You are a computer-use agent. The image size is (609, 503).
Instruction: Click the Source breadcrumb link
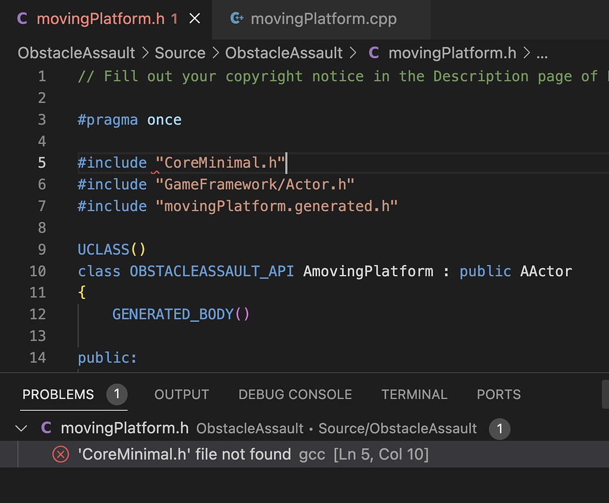pyautogui.click(x=180, y=53)
